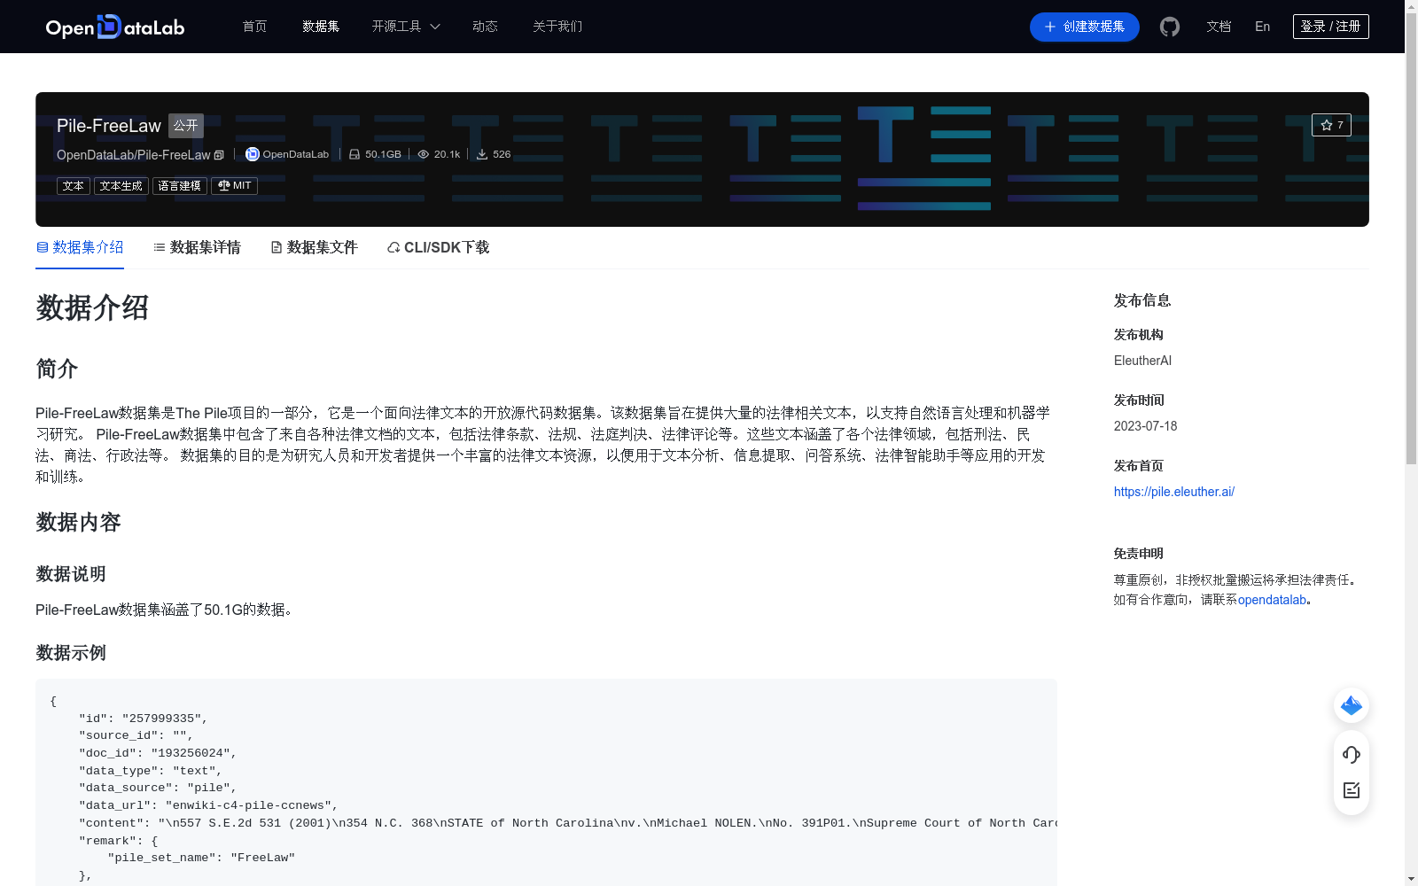1418x886 pixels.
Task: Open 关于我们 in the top navigation
Action: click(557, 27)
